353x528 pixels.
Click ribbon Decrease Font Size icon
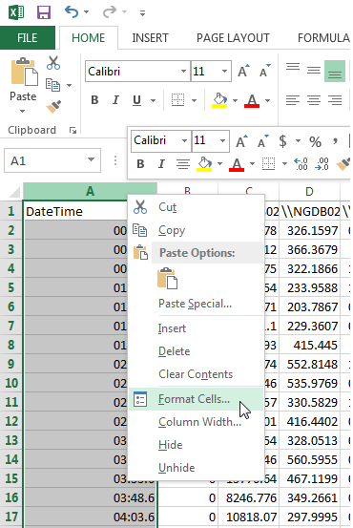pyautogui.click(x=265, y=71)
